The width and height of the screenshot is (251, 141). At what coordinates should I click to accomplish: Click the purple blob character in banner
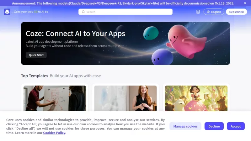pyautogui.click(x=162, y=57)
